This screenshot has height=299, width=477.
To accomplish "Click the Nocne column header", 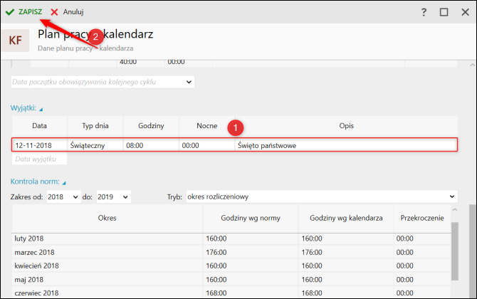I will (207, 126).
